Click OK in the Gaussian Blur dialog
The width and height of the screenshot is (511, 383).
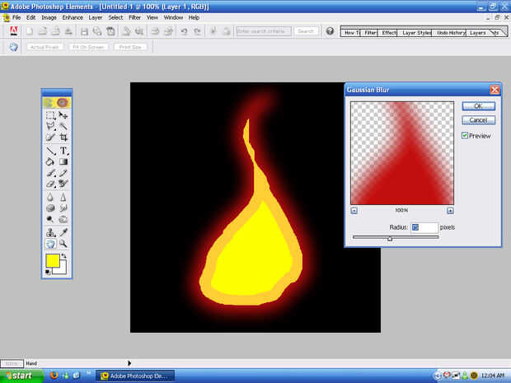(478, 106)
